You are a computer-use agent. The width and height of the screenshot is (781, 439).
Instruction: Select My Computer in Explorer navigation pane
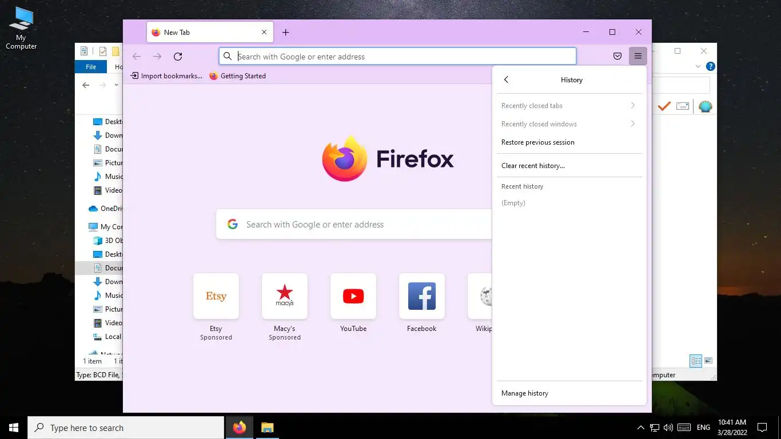click(105, 227)
